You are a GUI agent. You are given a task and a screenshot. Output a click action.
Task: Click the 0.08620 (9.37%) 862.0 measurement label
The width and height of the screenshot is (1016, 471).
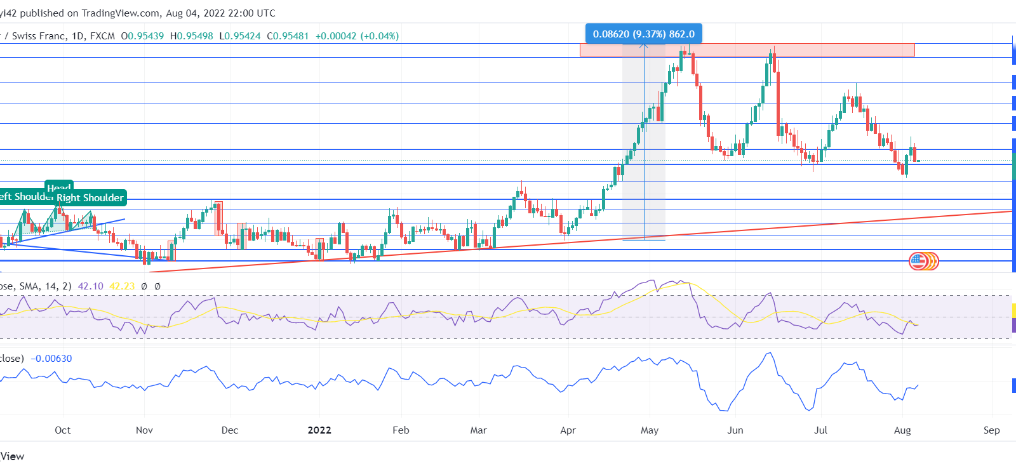[644, 34]
